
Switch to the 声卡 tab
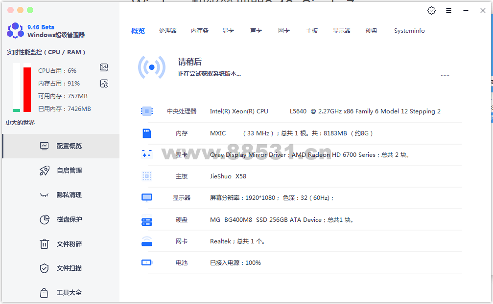(256, 31)
